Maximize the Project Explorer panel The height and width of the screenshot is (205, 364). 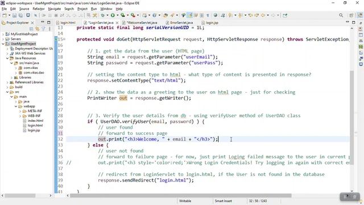pyautogui.click(x=48, y=23)
